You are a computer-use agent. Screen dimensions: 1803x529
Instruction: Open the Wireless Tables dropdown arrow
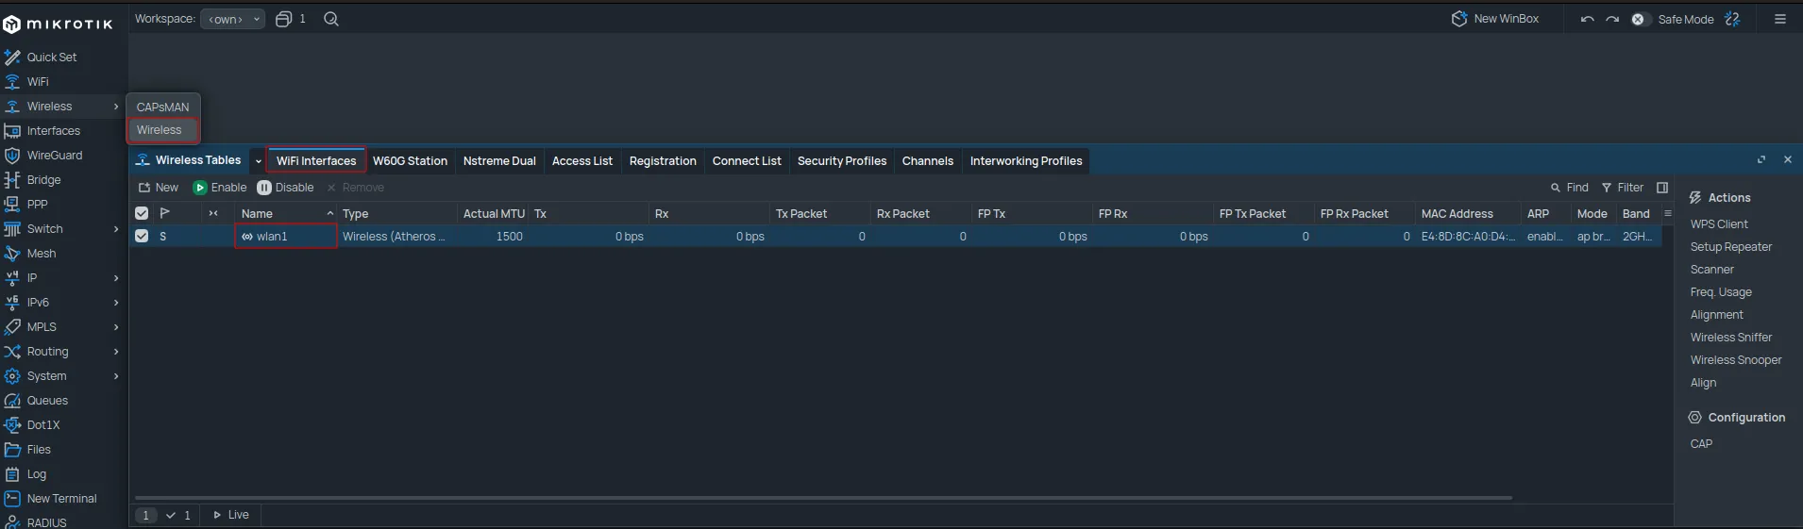(259, 161)
